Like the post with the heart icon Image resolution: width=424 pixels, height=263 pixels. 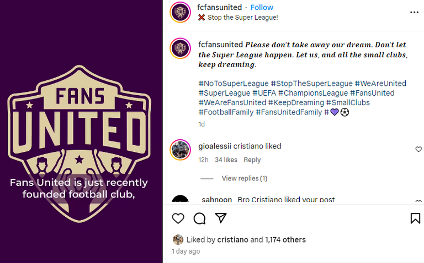click(x=178, y=218)
